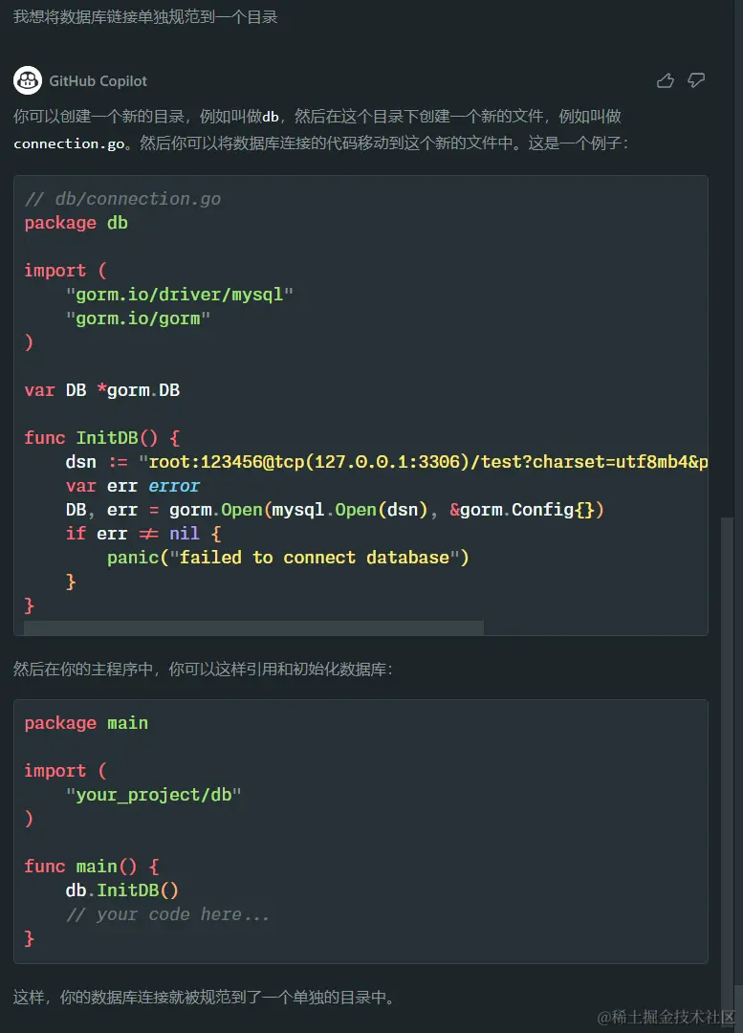Image resolution: width=743 pixels, height=1033 pixels.
Task: Click the GitHub Copilot avatar icon
Action: coord(28,80)
